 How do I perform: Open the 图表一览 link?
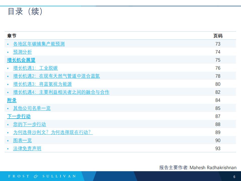tap(22, 140)
